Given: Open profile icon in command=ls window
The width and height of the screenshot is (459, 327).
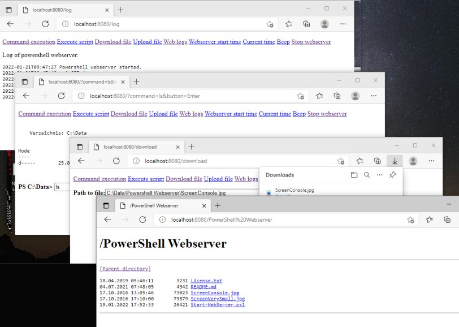Looking at the screenshot, I should (356, 96).
